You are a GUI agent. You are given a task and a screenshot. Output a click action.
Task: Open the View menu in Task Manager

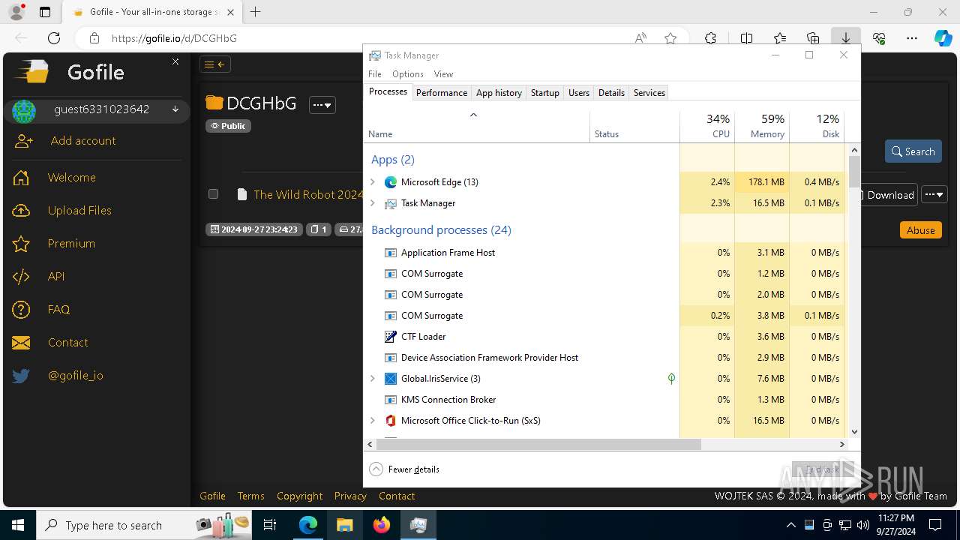pyautogui.click(x=443, y=74)
